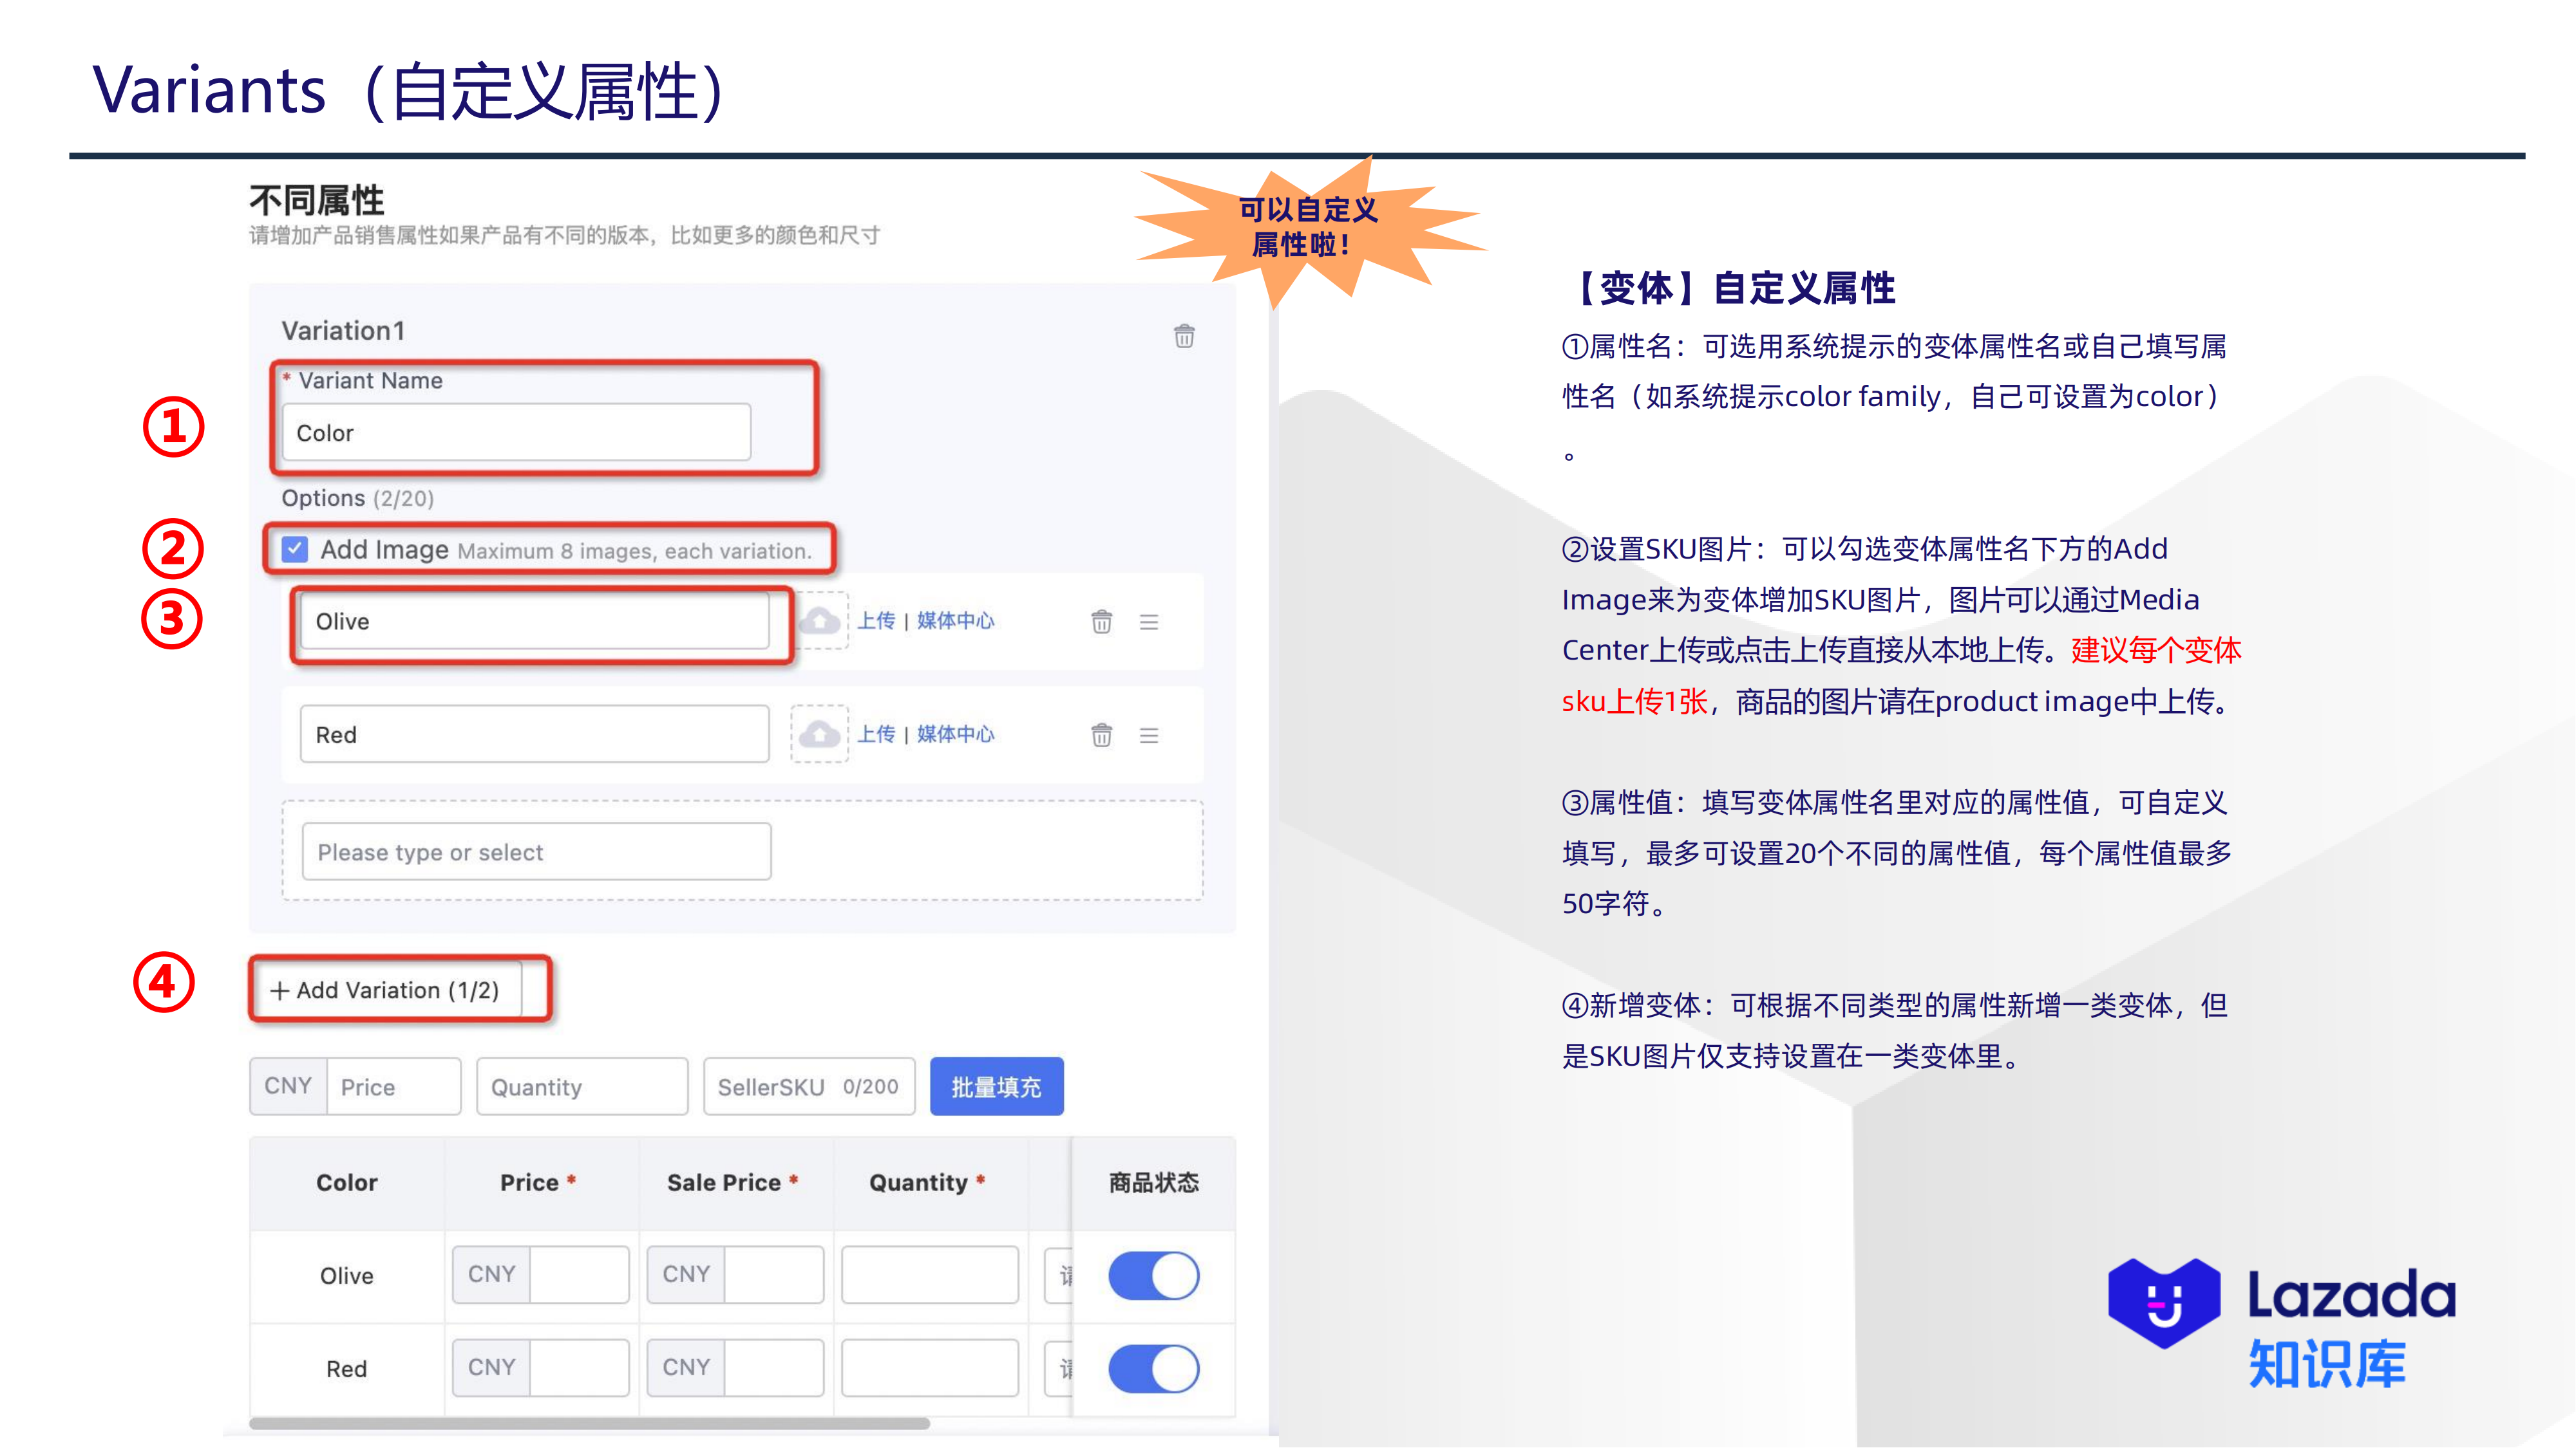Click the drag handle on the Olive option
This screenshot has width=2576, height=1448.
(1149, 622)
